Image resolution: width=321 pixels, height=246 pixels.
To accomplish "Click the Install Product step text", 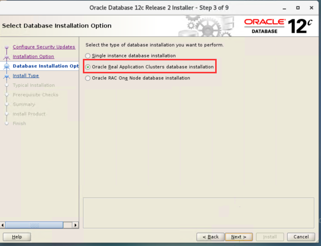I will click(x=29, y=114).
